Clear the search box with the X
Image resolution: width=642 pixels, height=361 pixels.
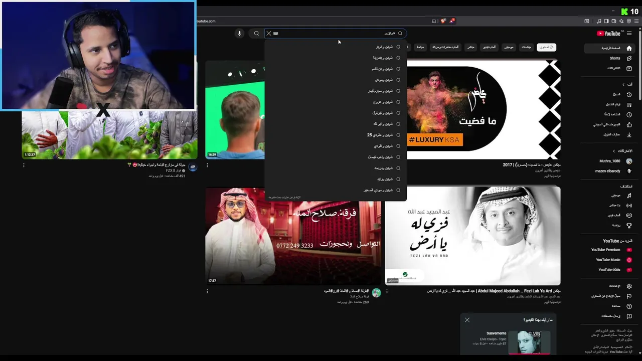click(268, 34)
